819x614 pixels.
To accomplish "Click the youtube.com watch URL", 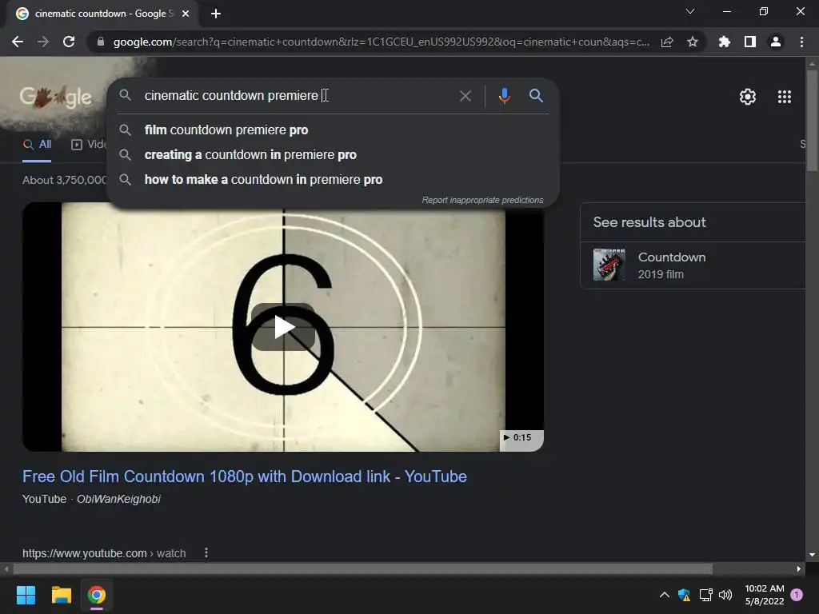I will 104,553.
